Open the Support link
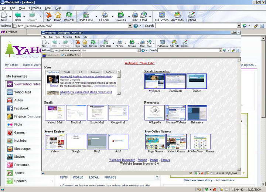Image resolution: width=266 pixels, height=192 pixels. tap(142, 160)
